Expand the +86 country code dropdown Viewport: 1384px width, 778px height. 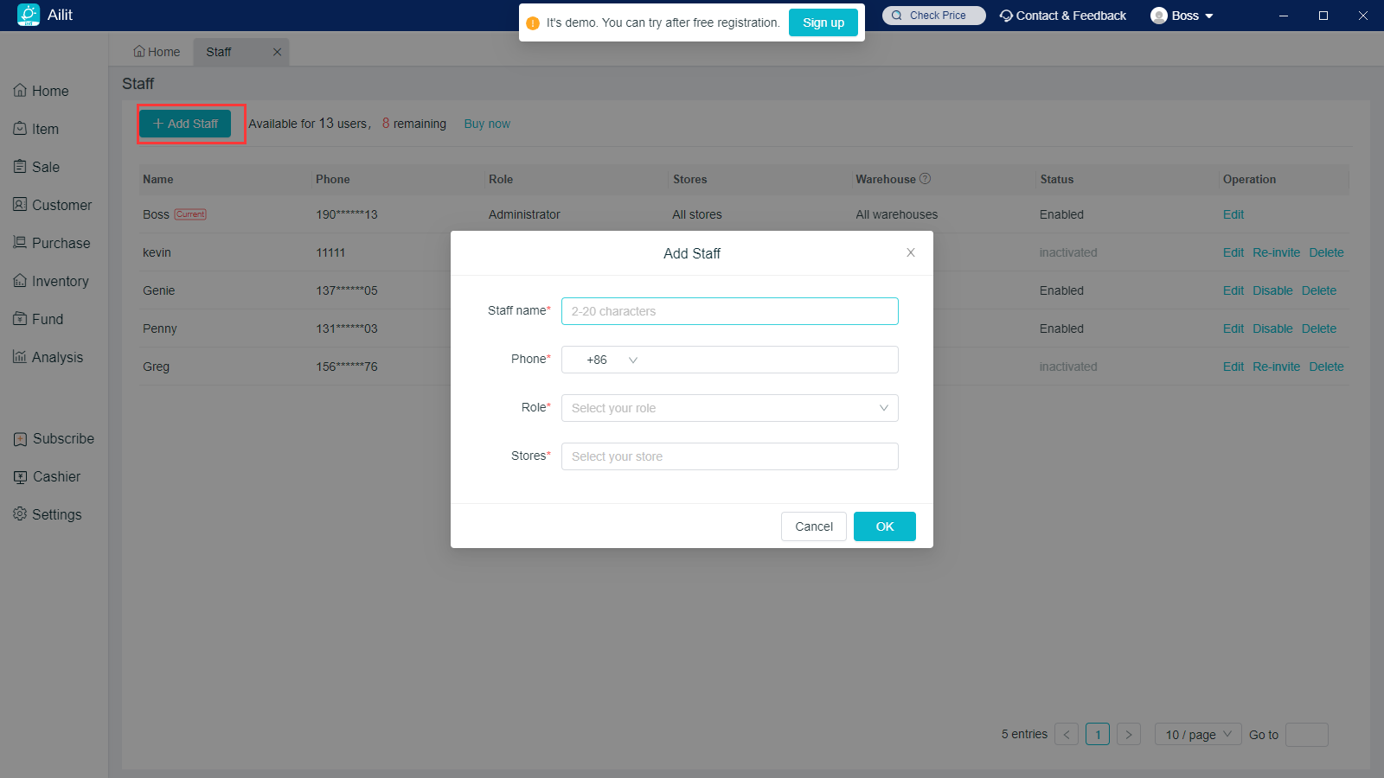click(x=612, y=360)
